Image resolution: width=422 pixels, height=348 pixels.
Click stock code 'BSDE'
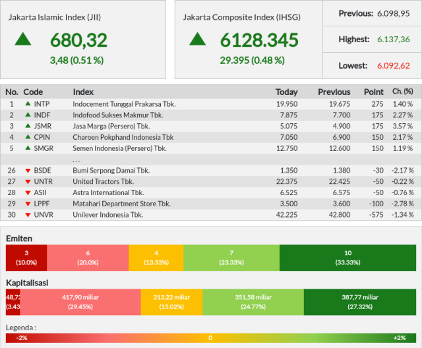coord(42,171)
